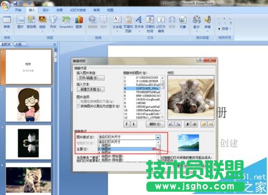Switch to the Slide Show ribbon tab
This screenshot has height=195, width=268.
(78, 10)
